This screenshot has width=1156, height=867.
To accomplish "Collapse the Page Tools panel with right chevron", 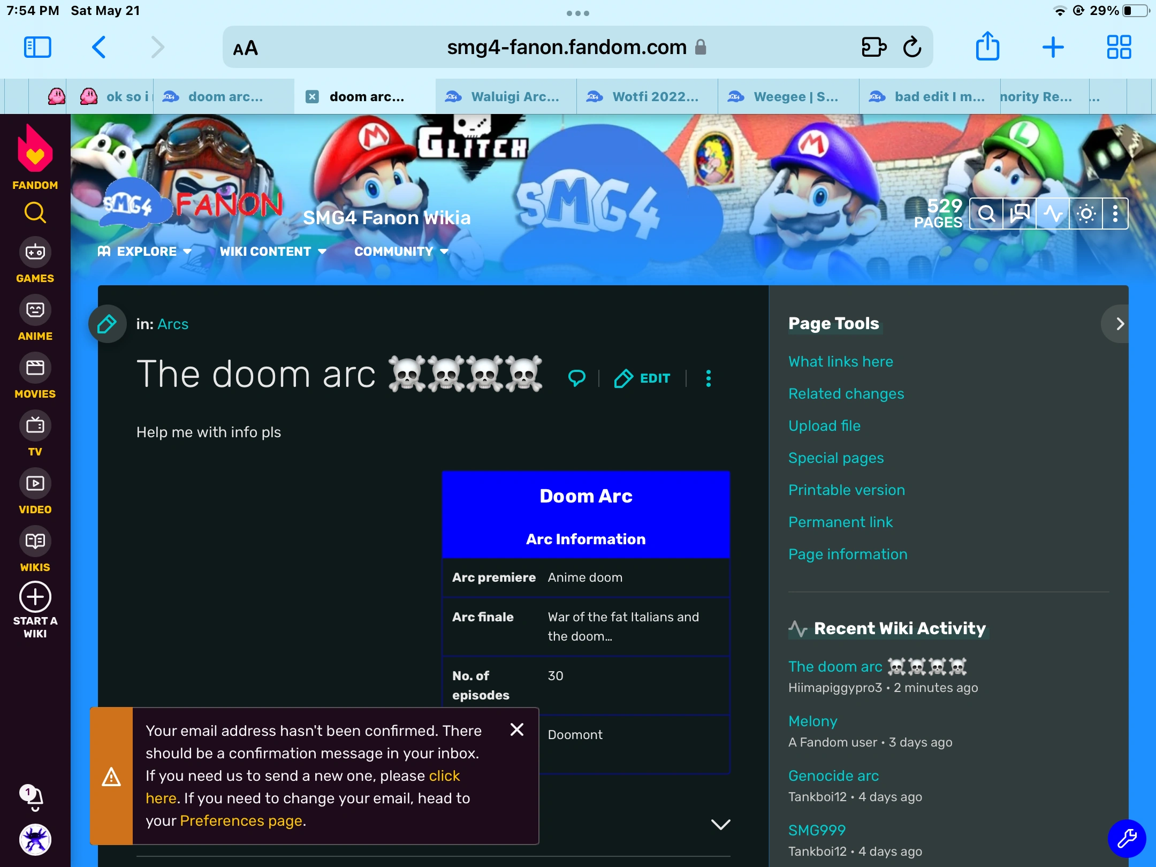I will (x=1120, y=323).
